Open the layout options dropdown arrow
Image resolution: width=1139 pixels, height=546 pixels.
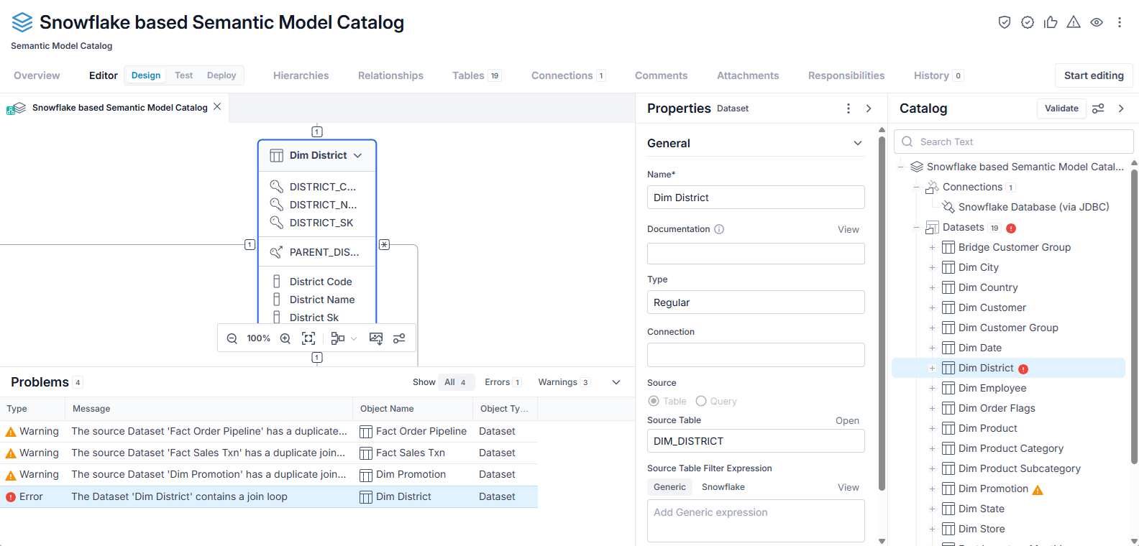(x=354, y=338)
